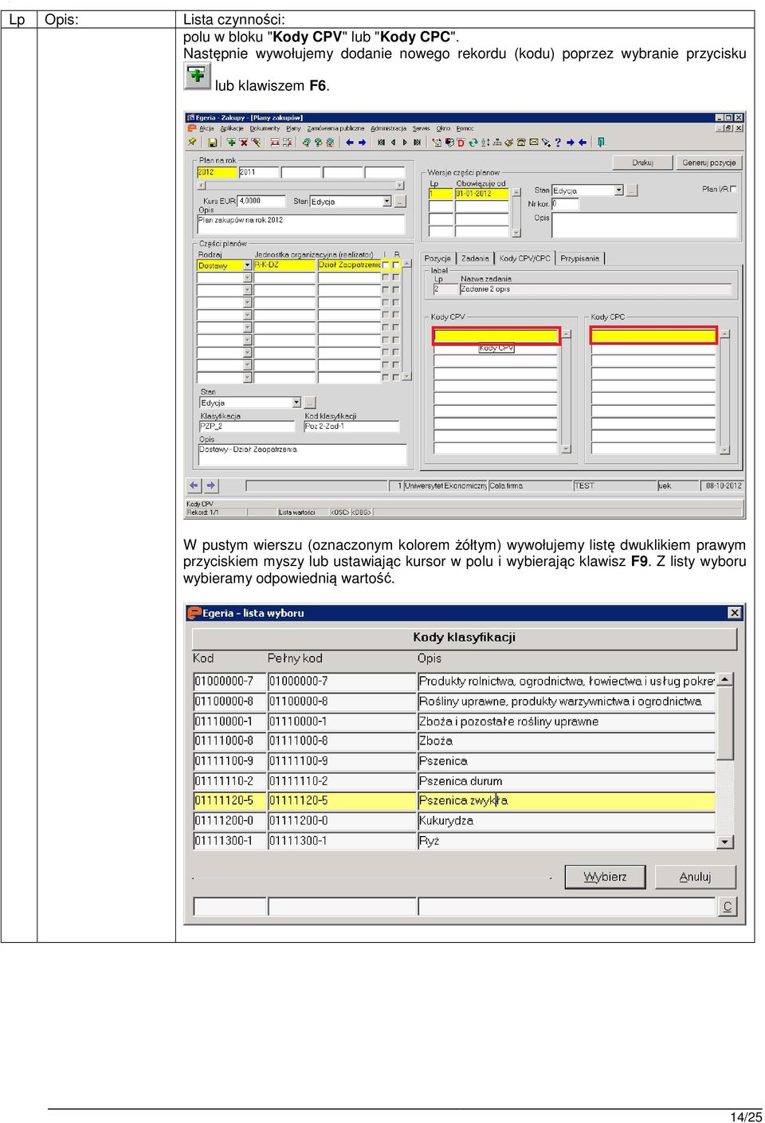The width and height of the screenshot is (765, 1123).
Task: Open the Stan dropdown next to Kurs EUR
Action: (387, 202)
